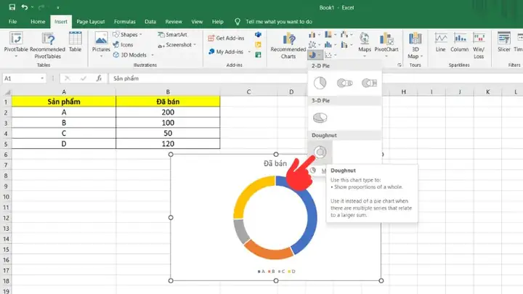The height and width of the screenshot is (294, 523).
Task: Click the Visio Data Visualizer add-in icon
Action: click(x=258, y=34)
